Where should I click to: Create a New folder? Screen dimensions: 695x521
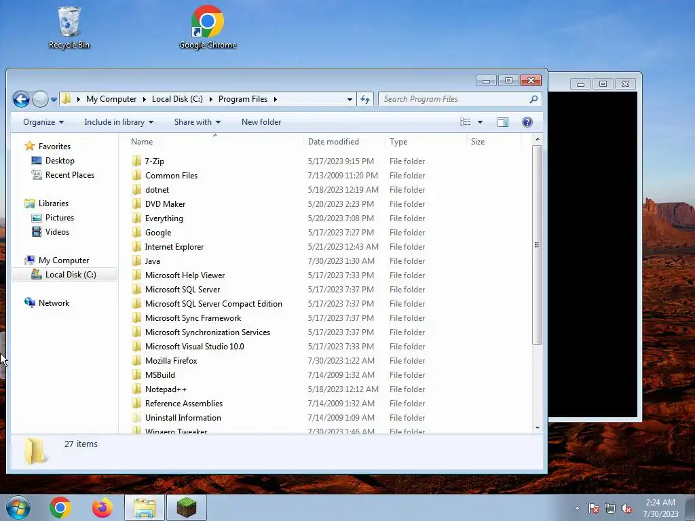point(261,122)
